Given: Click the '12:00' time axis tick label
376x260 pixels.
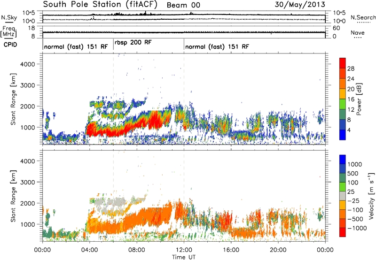Looking at the screenshot, I should pyautogui.click(x=184, y=250).
